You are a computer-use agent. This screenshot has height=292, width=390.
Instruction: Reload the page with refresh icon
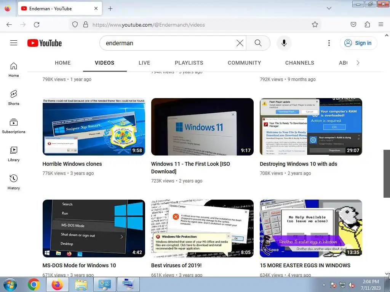pos(37,25)
